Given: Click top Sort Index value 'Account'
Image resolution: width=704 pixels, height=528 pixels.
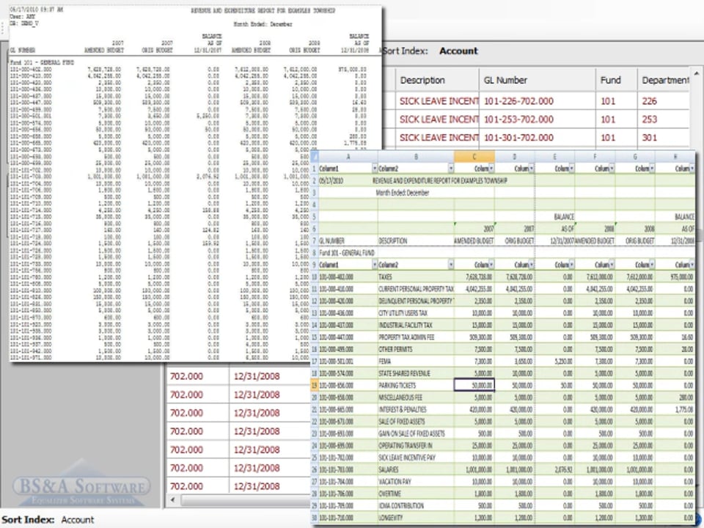Looking at the screenshot, I should coord(458,51).
